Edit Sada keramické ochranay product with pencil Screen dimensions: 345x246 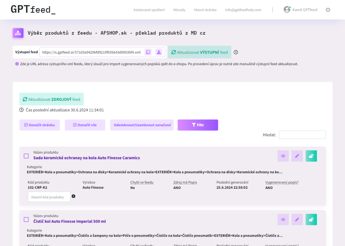[297, 156]
